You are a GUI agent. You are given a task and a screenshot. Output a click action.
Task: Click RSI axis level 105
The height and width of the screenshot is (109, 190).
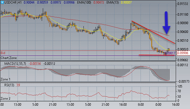coord(180,86)
